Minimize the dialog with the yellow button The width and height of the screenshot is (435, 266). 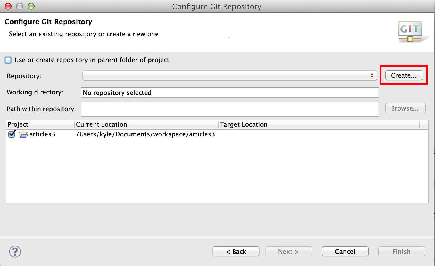20,6
